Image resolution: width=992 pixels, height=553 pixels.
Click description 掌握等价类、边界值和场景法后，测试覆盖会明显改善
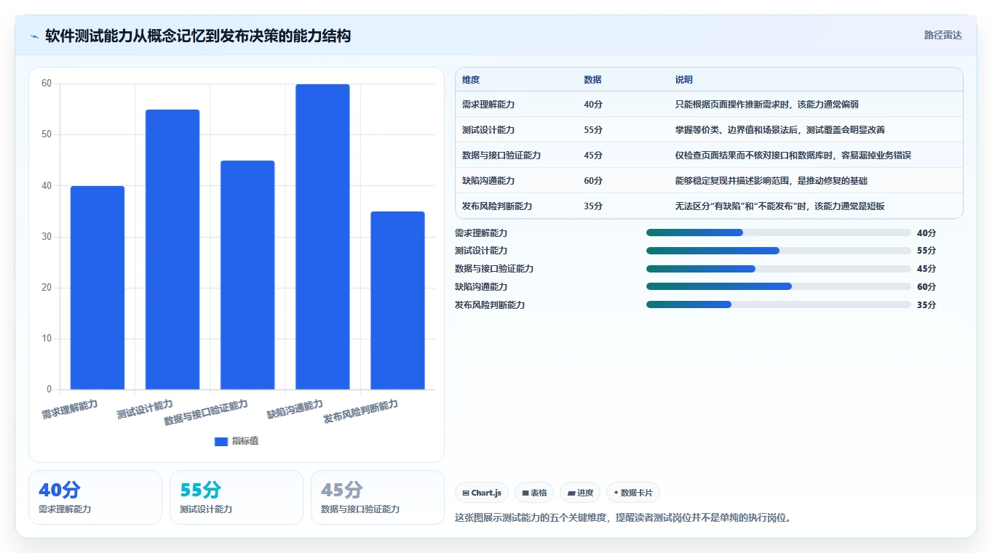[780, 130]
